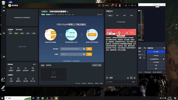Open the phone-shaped tool icon
The width and height of the screenshot is (178, 100).
click(x=33, y=80)
